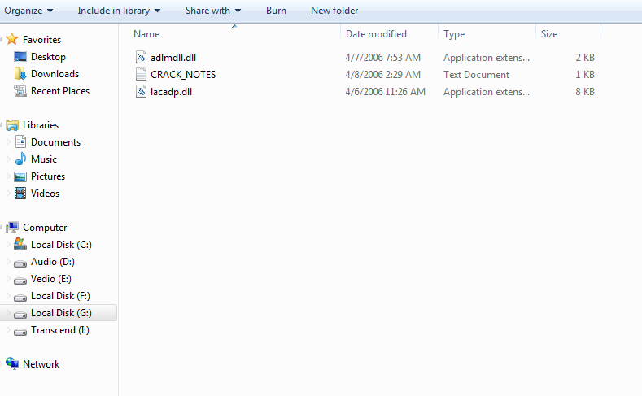Image resolution: width=642 pixels, height=396 pixels.
Task: Click the Computer icon in the sidebar
Action: pyautogui.click(x=12, y=227)
